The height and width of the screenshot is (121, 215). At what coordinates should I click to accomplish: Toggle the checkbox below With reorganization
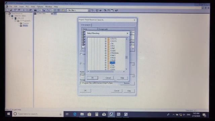81,64
